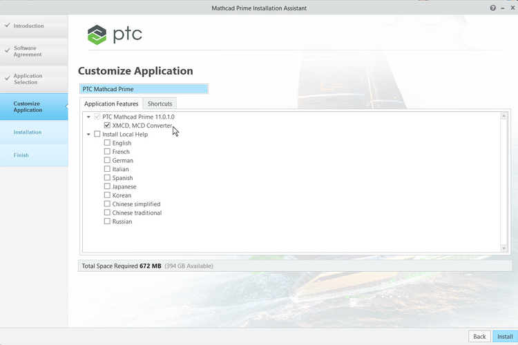Click the PTC Mathcad Prime name field
518x345 pixels.
143,89
